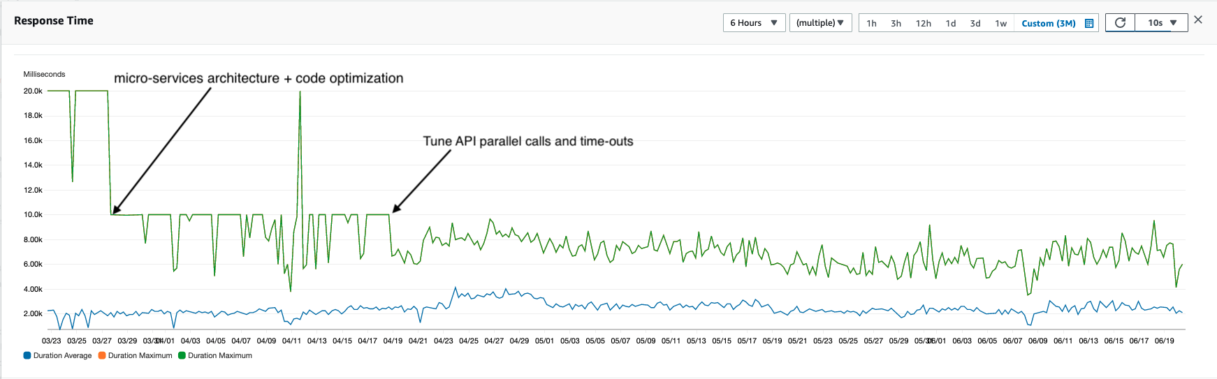
Task: Open the 6 Hours period dropdown
Action: click(x=755, y=23)
